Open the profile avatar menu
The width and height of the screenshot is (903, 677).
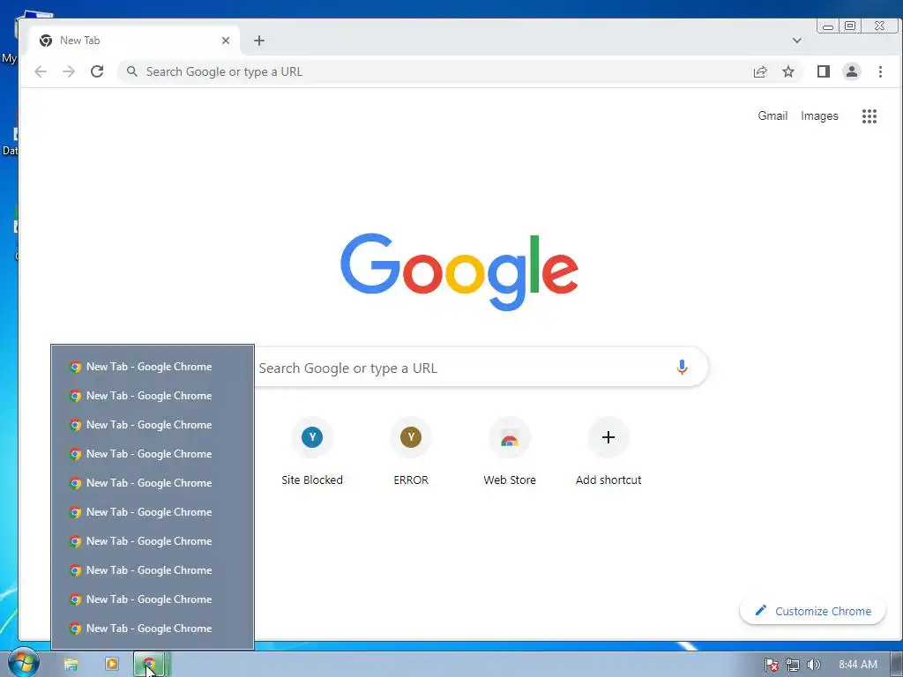[x=852, y=71]
